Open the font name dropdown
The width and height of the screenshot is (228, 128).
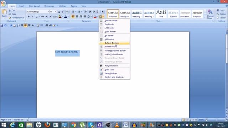point(48,12)
